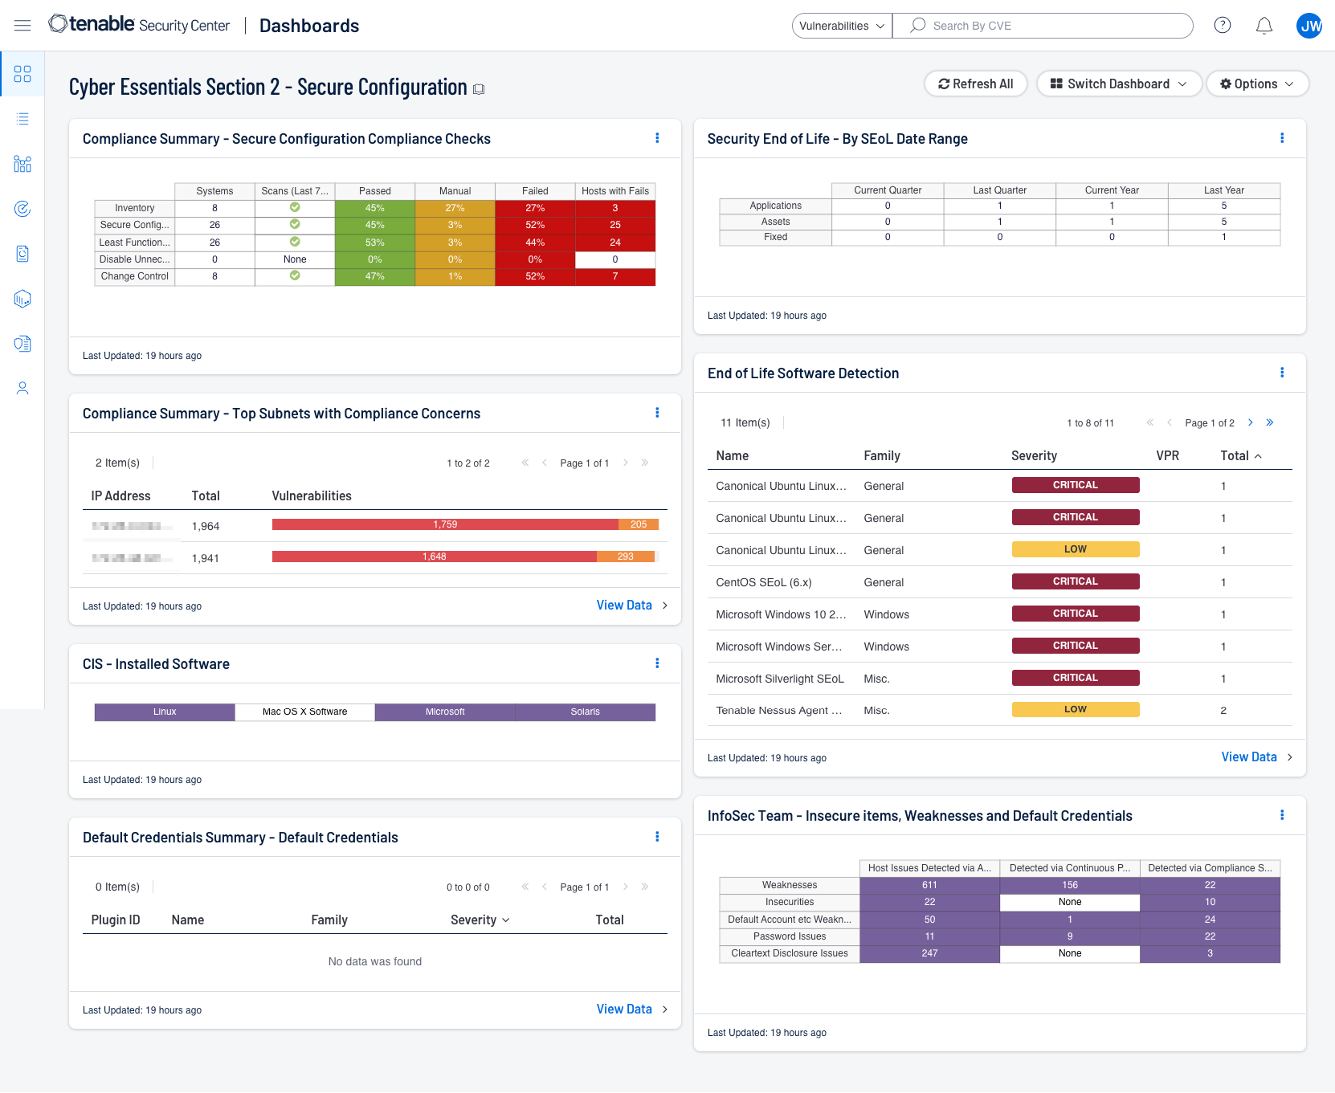Open options menu for CIS - Installed Software
This screenshot has width=1335, height=1093.
tap(657, 663)
